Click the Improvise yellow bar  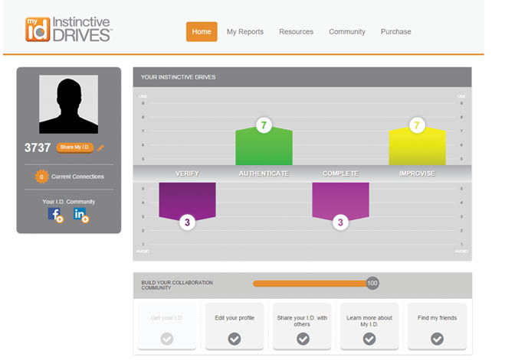click(x=417, y=146)
